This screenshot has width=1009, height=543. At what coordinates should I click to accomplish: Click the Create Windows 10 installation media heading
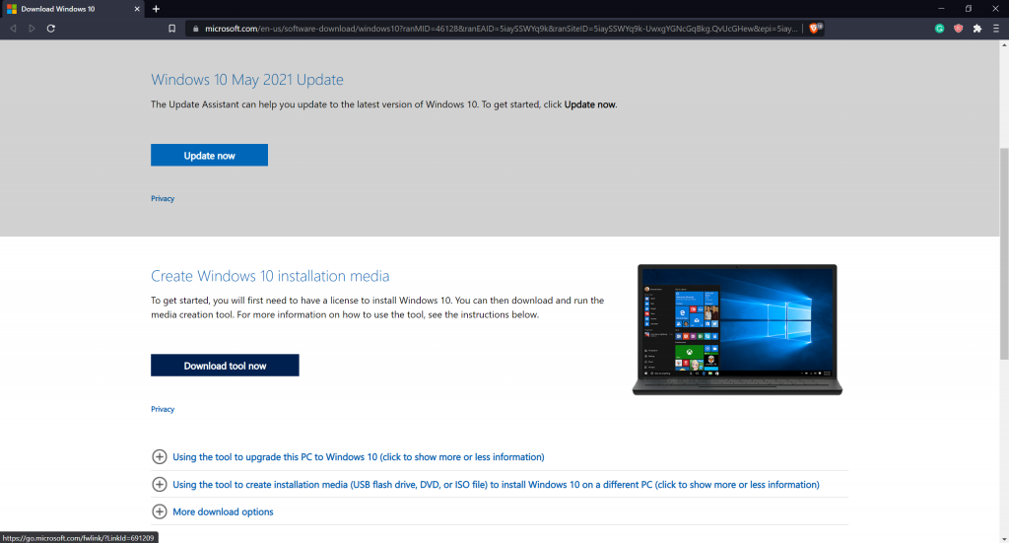click(270, 276)
